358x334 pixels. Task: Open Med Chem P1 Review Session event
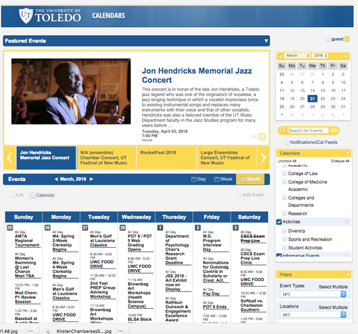pos(26,298)
